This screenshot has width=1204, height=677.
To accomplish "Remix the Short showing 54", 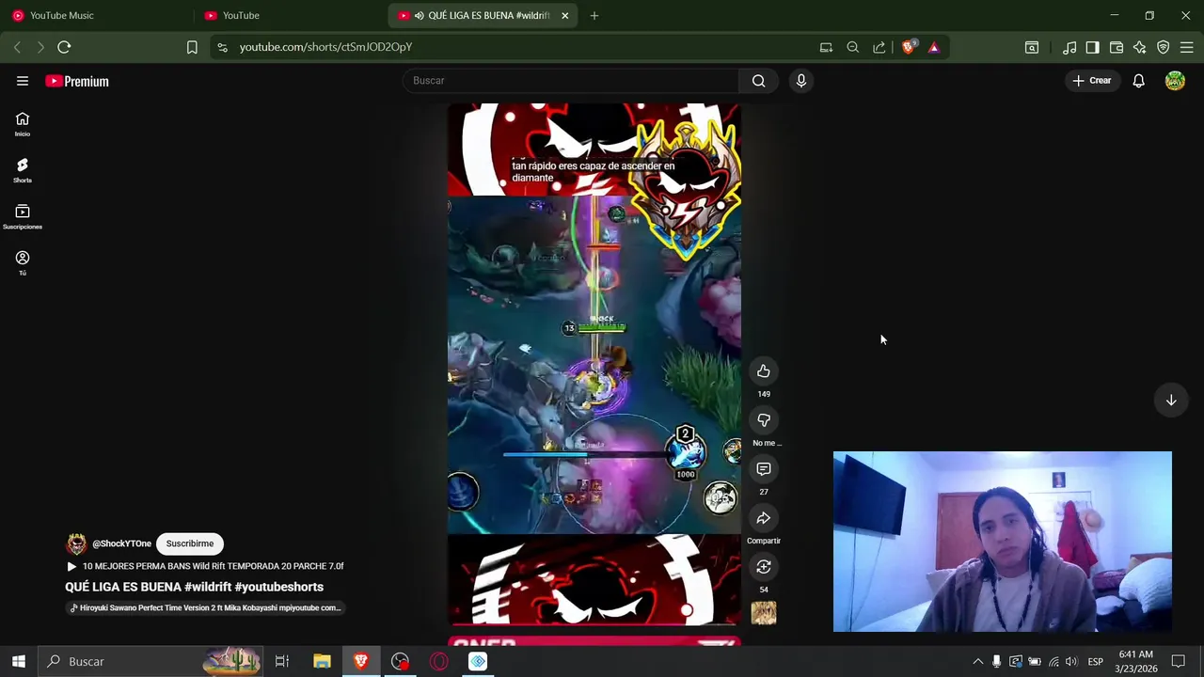I will tap(764, 567).
